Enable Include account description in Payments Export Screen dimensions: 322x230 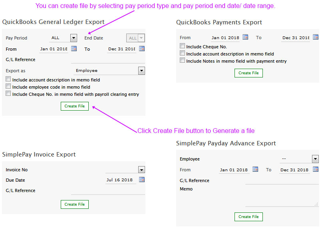point(182,53)
